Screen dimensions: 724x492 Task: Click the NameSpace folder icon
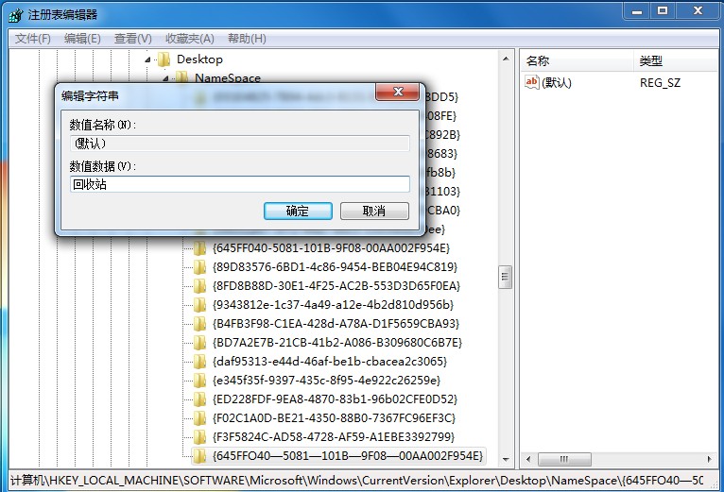pyautogui.click(x=181, y=77)
